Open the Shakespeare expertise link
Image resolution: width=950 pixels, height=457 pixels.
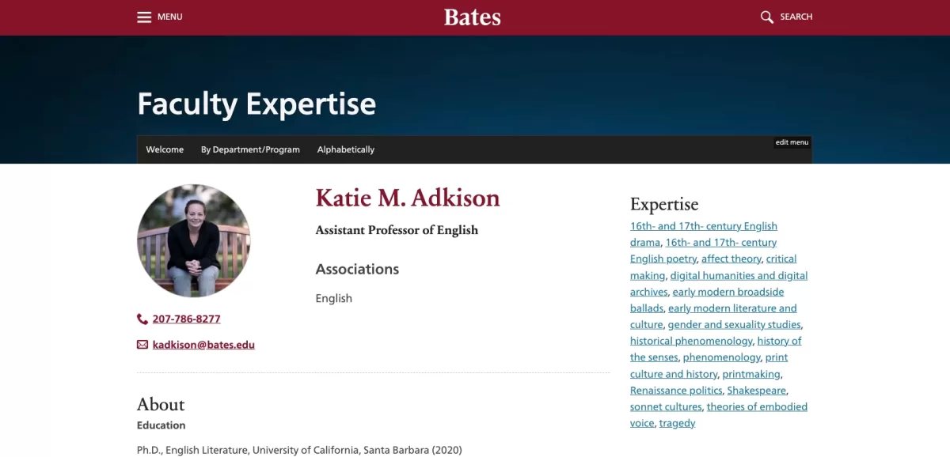point(756,390)
